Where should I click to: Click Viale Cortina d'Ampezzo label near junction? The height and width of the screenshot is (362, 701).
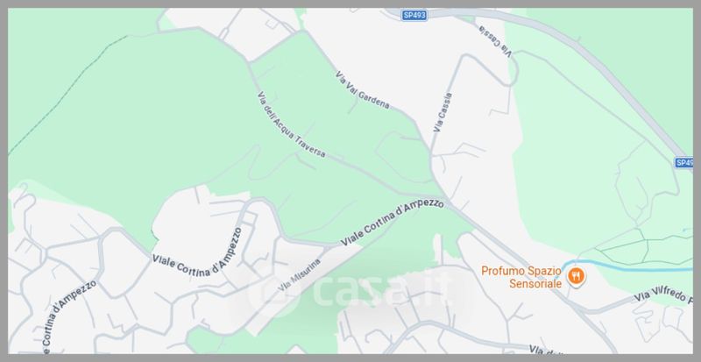tap(393, 223)
